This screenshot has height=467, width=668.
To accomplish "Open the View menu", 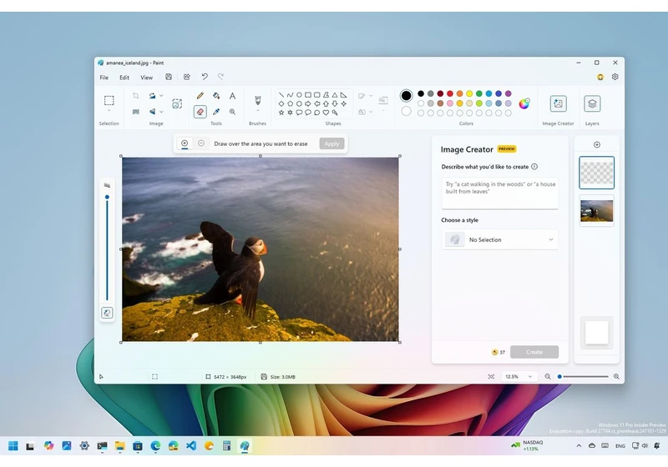I will (147, 78).
